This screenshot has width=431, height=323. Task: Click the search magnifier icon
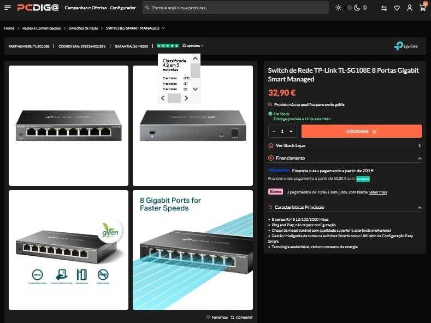(x=147, y=8)
